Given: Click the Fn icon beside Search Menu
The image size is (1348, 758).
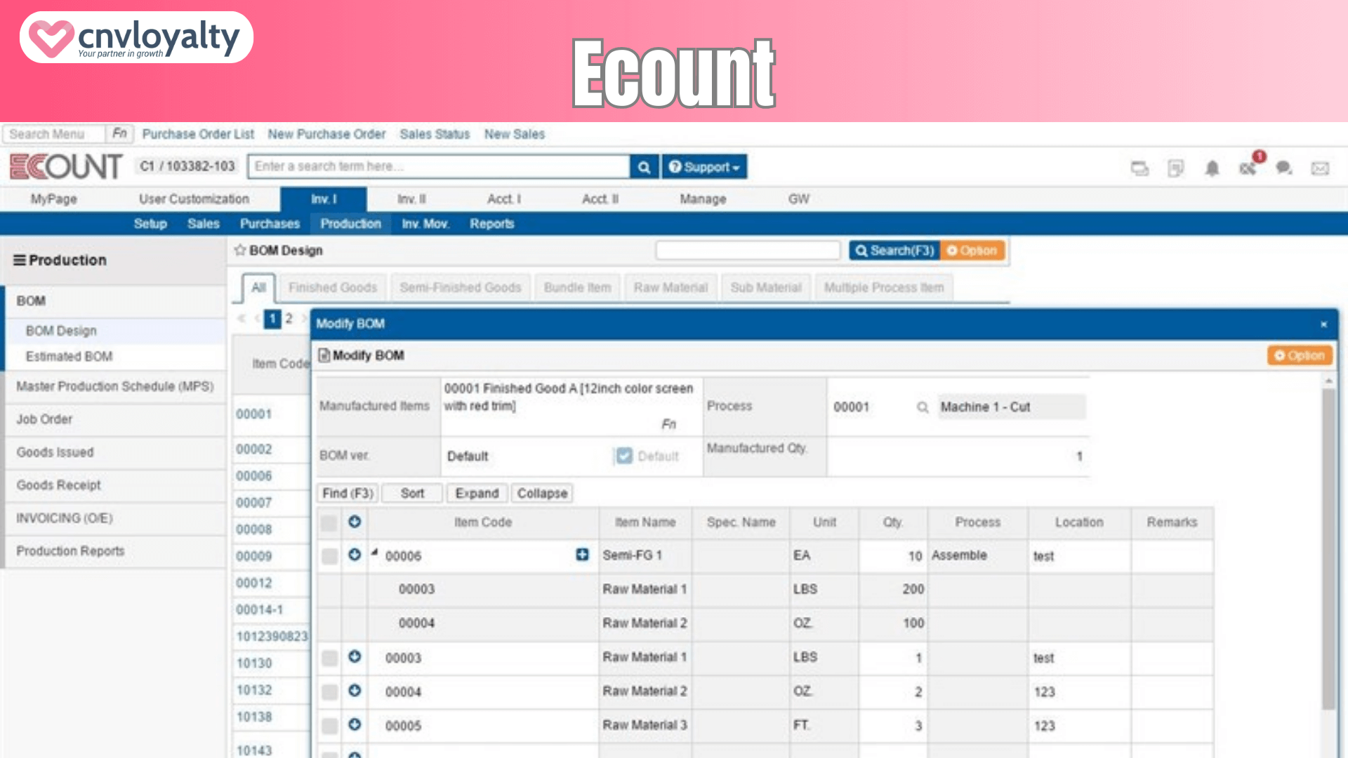Looking at the screenshot, I should tap(119, 133).
